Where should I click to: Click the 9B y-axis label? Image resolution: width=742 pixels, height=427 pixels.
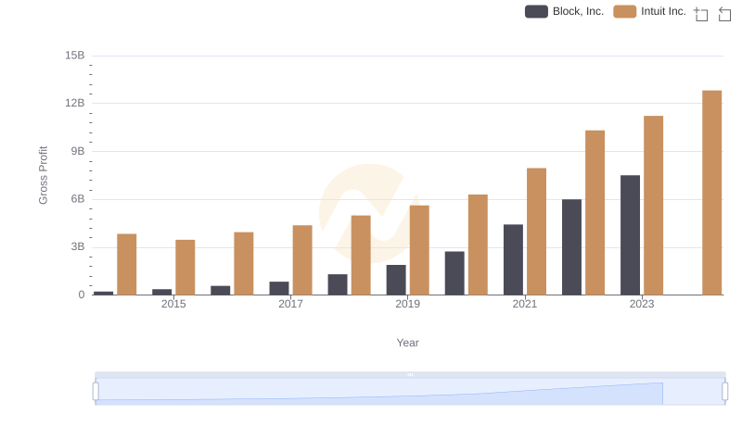tap(78, 151)
